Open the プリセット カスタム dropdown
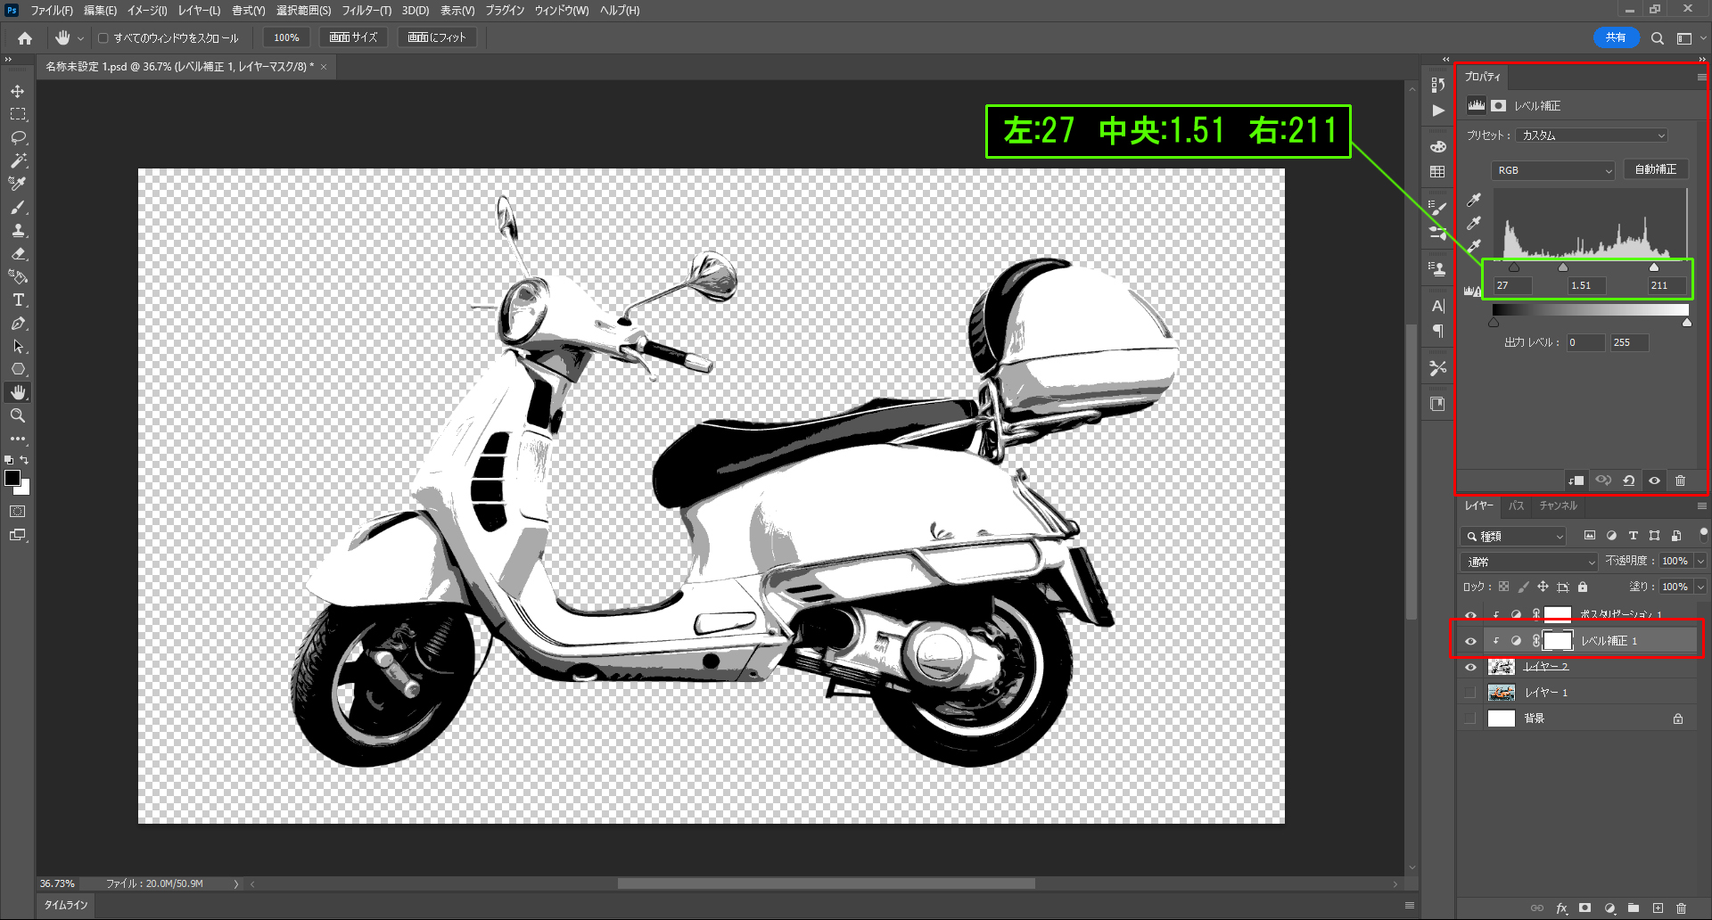 (x=1592, y=136)
